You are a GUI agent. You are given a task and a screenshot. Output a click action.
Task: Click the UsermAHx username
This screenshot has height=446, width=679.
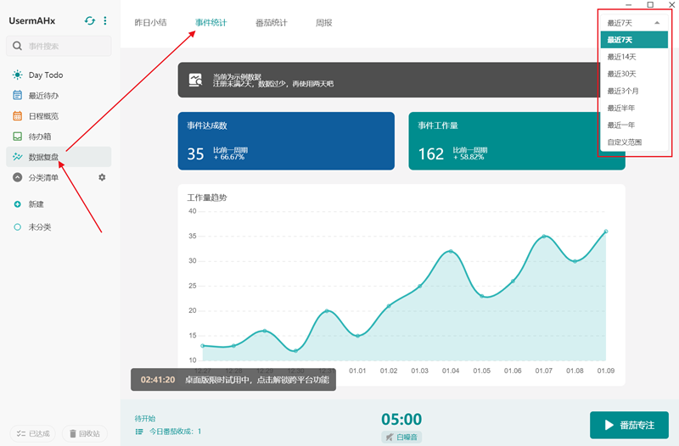[32, 20]
